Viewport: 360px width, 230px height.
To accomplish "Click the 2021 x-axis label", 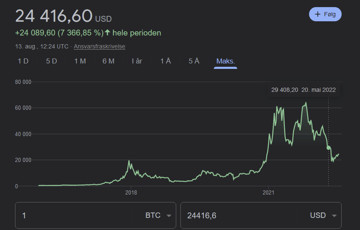I will (269, 192).
